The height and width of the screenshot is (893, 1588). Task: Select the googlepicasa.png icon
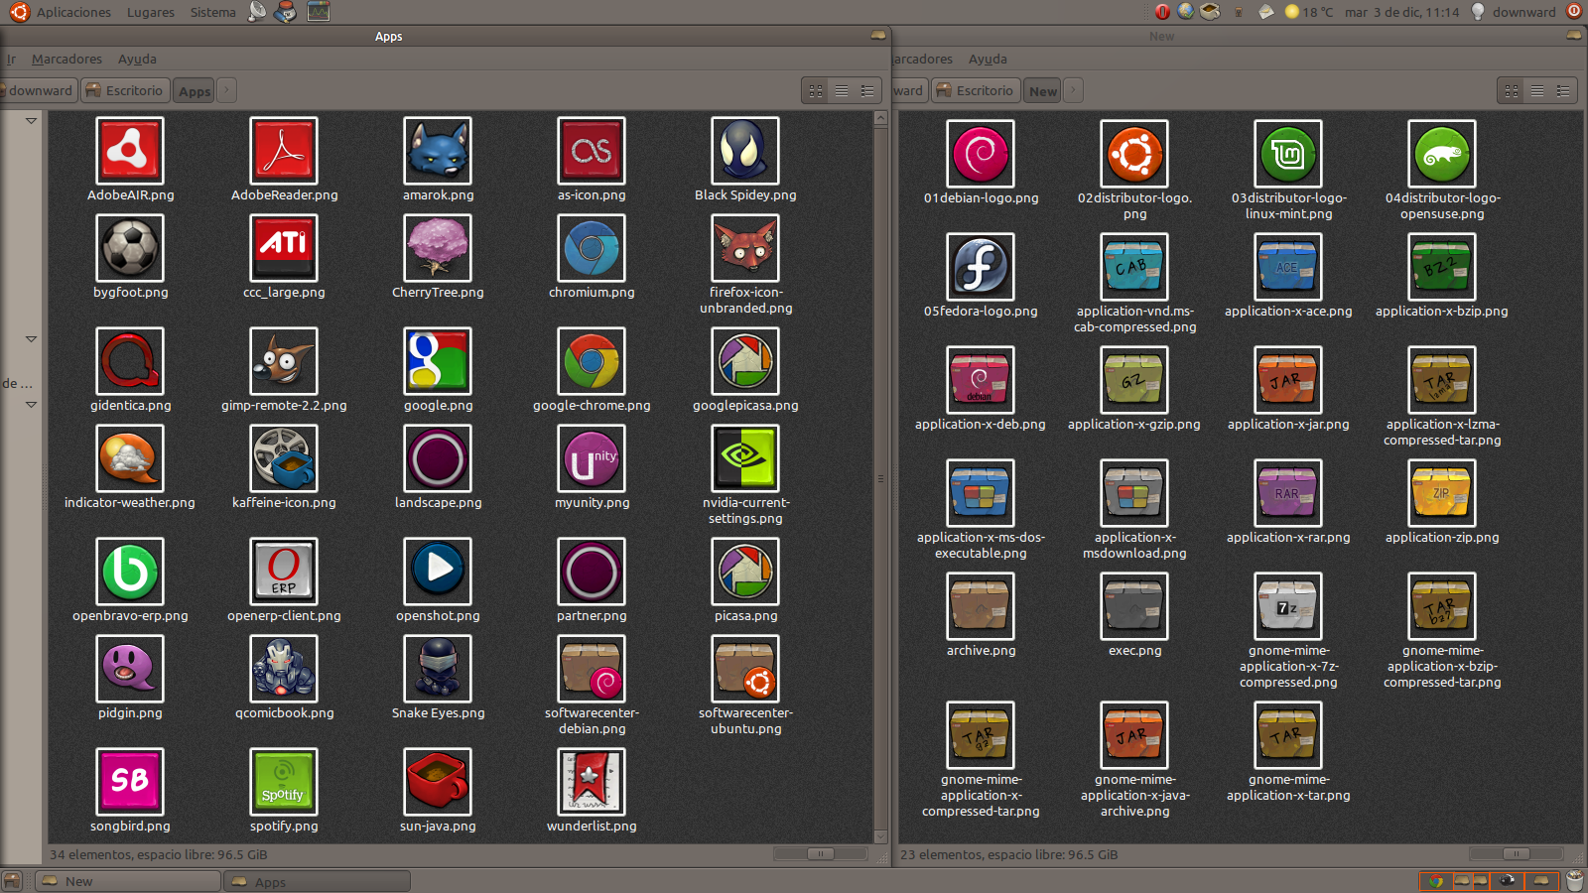tap(745, 361)
